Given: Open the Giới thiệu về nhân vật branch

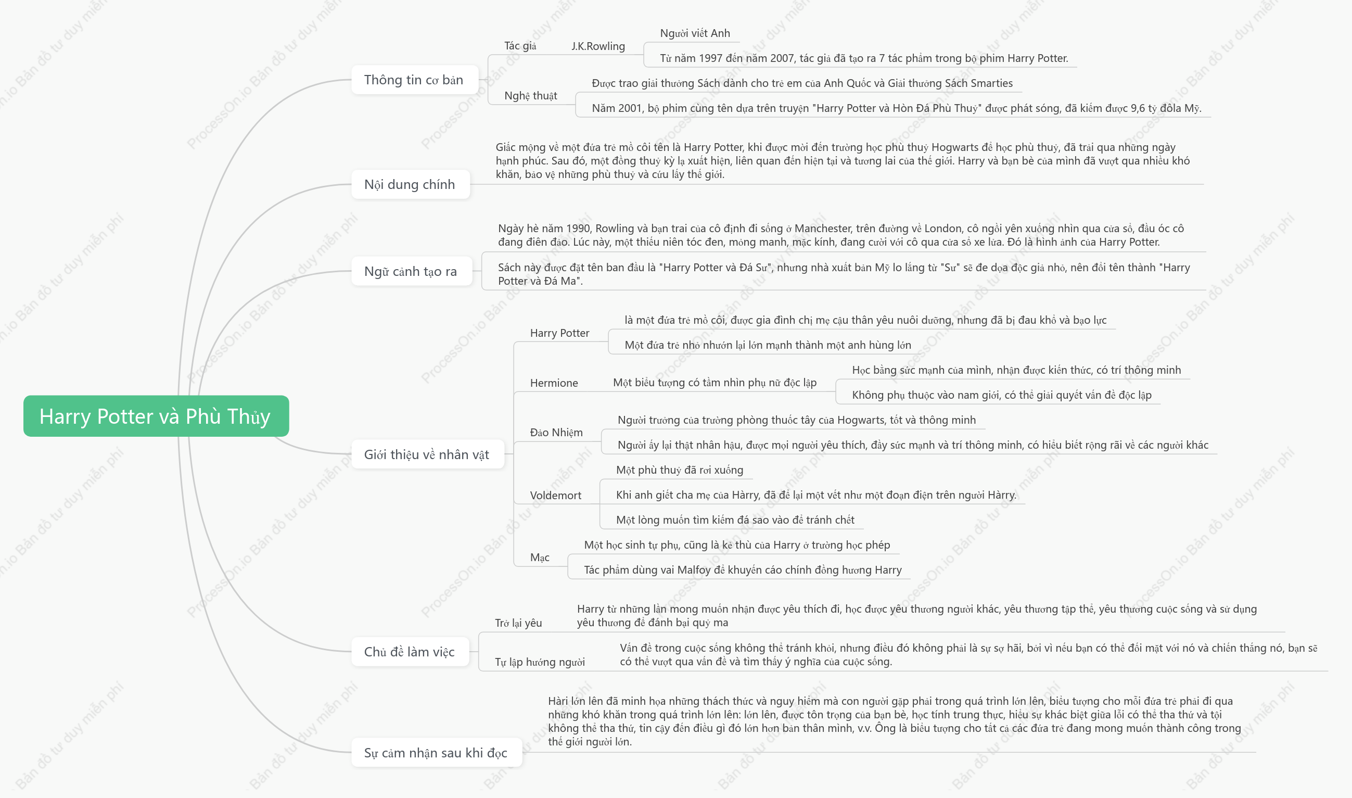Looking at the screenshot, I should [x=427, y=454].
